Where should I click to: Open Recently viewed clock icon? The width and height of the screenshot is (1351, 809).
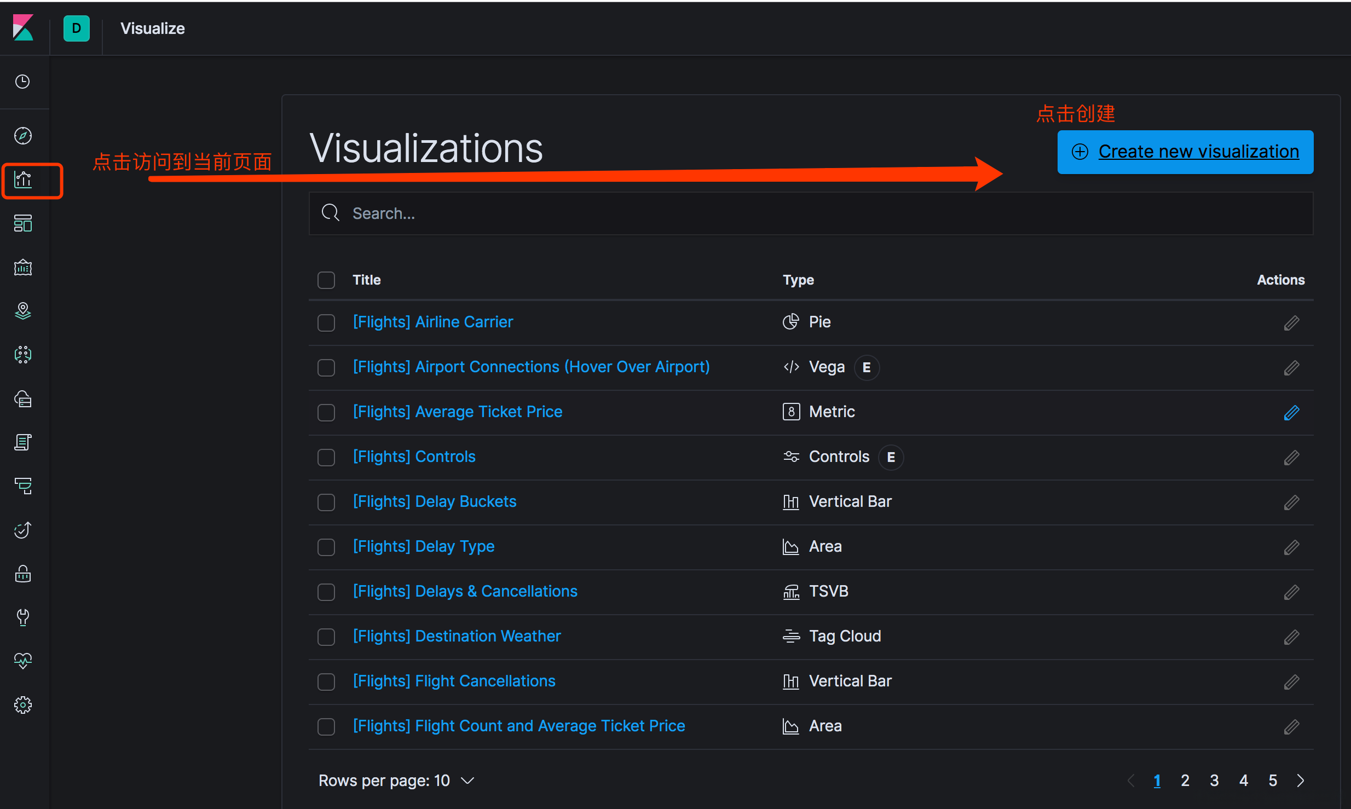pos(23,82)
